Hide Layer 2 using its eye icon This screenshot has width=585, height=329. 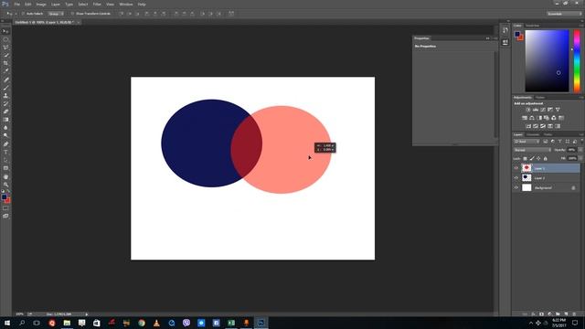pyautogui.click(x=516, y=178)
